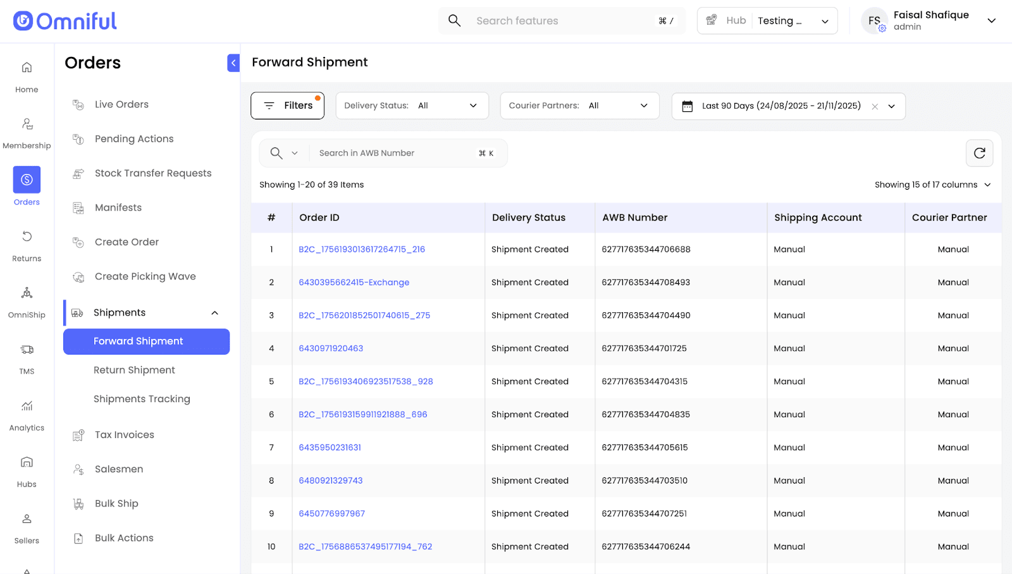The image size is (1012, 574).
Task: Refresh the shipment table
Action: coord(979,153)
